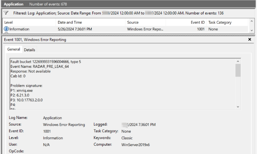Click the P2: 6.21.3.0 line
This screenshot has width=257, height=154.
pos(20,95)
